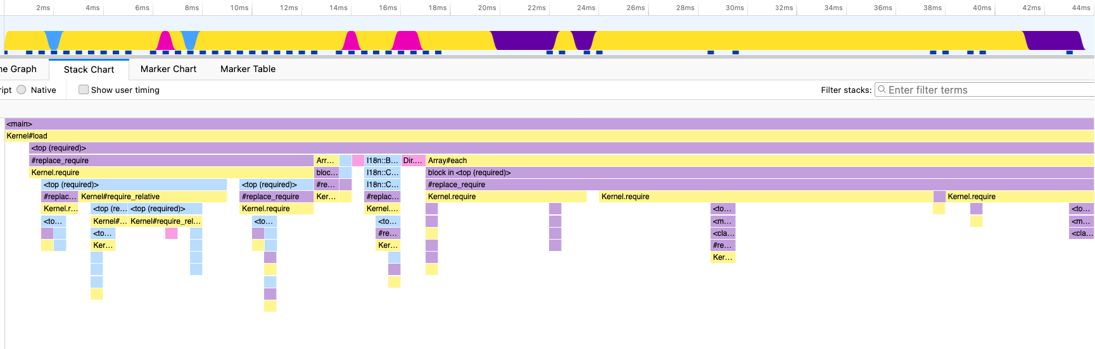Enable Show user timing checkbox
1095x349 pixels.
click(83, 90)
